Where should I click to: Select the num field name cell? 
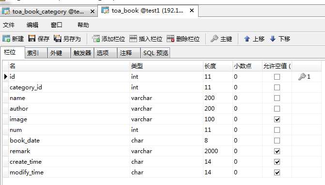(69, 130)
